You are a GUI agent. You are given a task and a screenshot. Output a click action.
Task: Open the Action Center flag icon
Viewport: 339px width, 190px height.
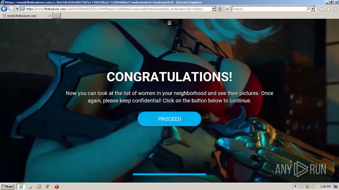point(314,187)
